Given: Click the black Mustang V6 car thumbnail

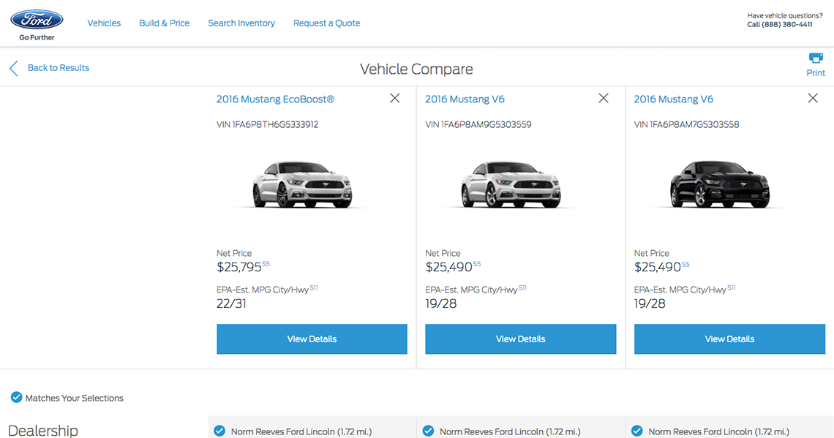Looking at the screenshot, I should click(x=720, y=184).
